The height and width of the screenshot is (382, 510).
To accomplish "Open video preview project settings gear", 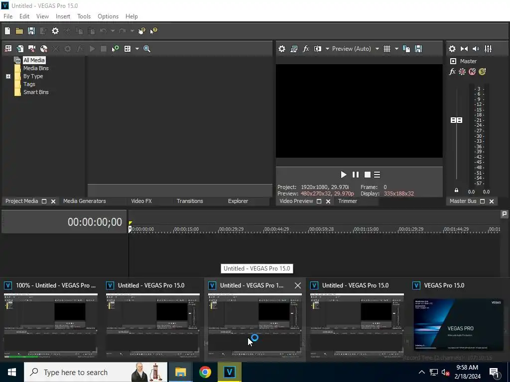I will tap(282, 49).
